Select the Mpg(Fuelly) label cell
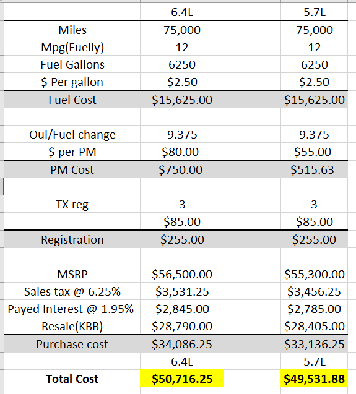Viewport: 356px width, 394px height. [x=72, y=47]
